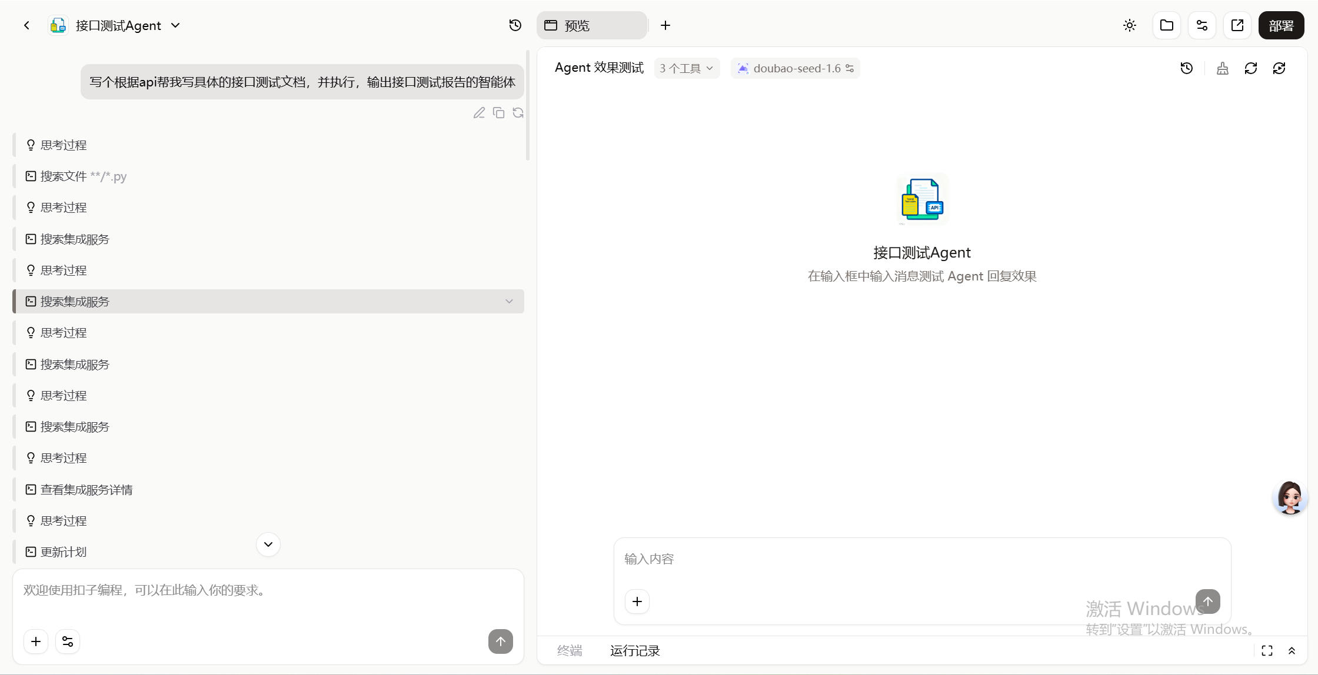Click the rightmost reload icon in Agent test toolbar
The image size is (1318, 675).
(1279, 68)
